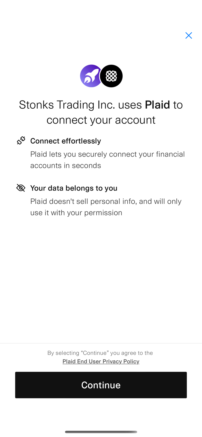Tap the "Your data belongs to you" heading

click(x=74, y=188)
